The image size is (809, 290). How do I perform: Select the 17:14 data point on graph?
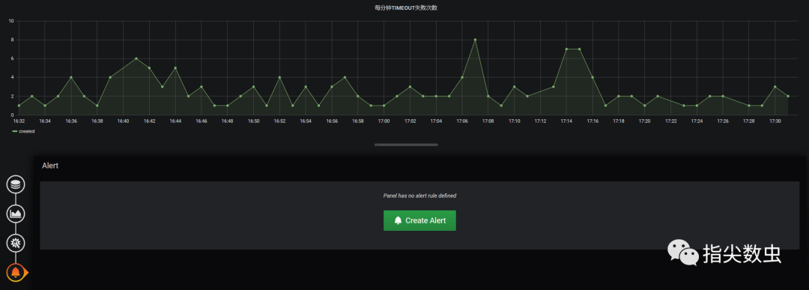coord(566,49)
